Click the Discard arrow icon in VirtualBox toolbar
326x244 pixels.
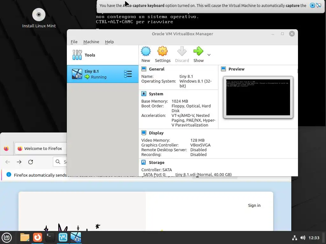pos(182,51)
